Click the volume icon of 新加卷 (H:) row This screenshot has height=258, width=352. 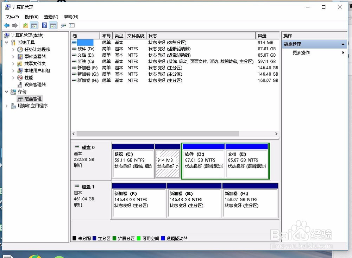click(x=74, y=80)
